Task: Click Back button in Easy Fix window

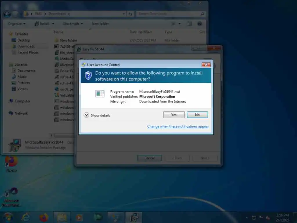Action: (177, 158)
